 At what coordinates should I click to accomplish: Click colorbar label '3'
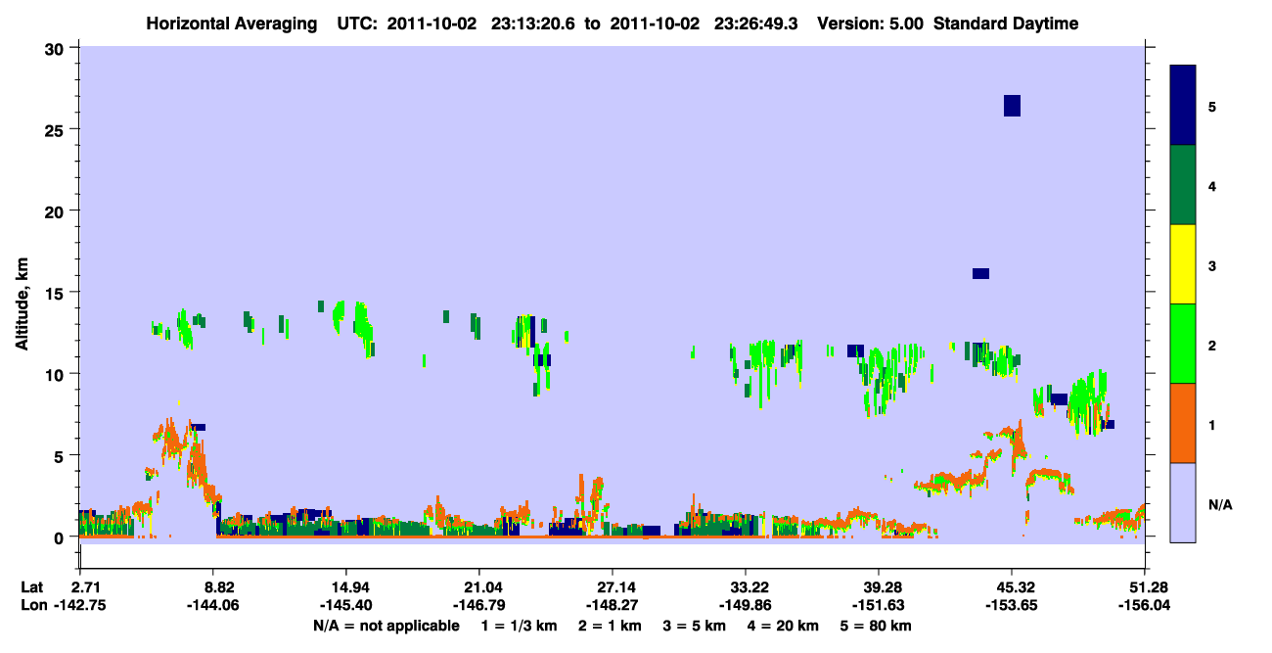click(x=1212, y=264)
